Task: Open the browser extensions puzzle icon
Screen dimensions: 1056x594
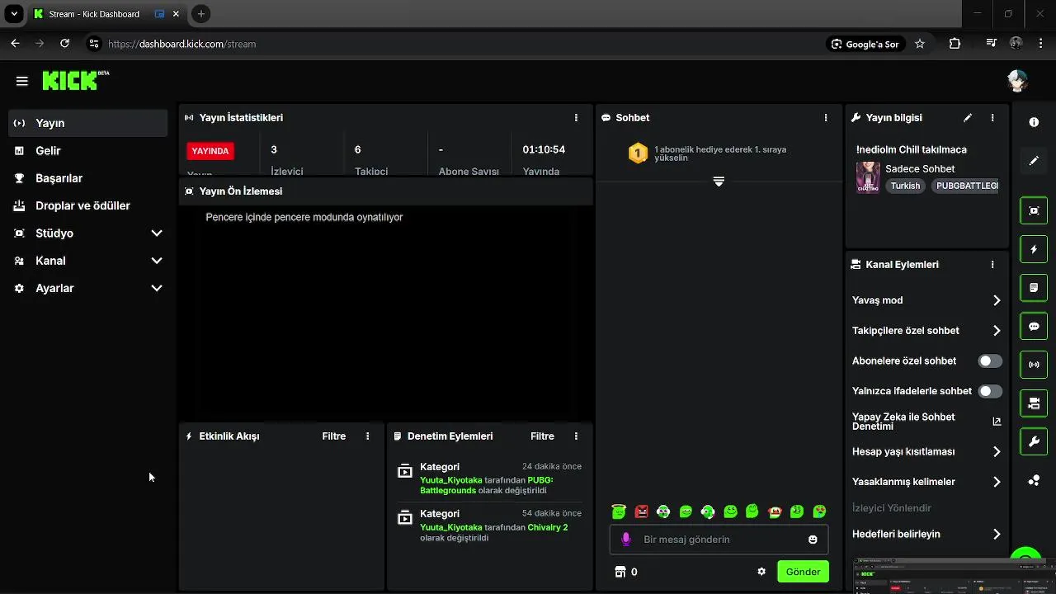Action: (x=955, y=44)
